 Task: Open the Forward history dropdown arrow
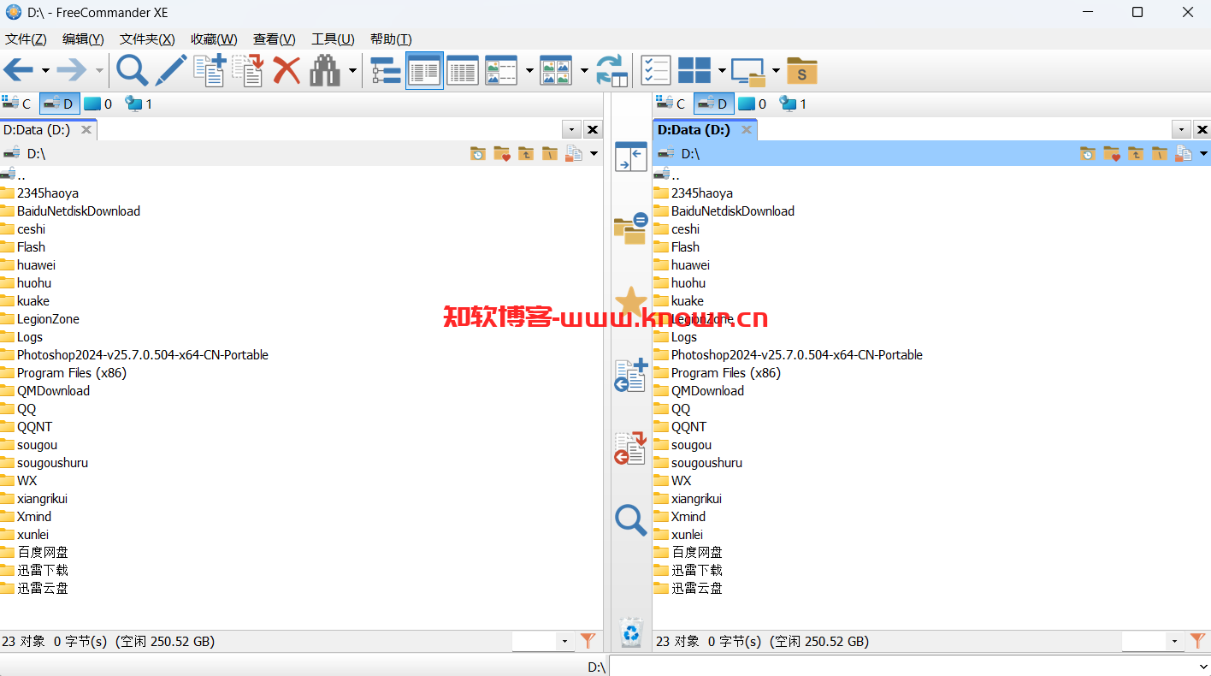point(99,71)
